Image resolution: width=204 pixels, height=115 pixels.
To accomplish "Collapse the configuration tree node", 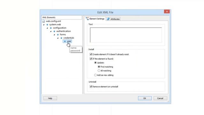I will click(x=47, y=28).
